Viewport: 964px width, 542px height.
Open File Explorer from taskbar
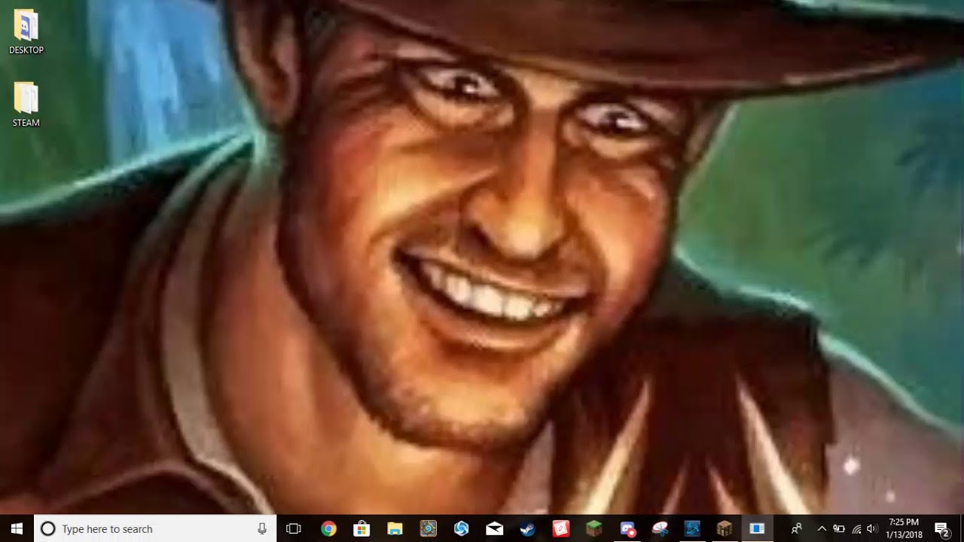point(395,528)
